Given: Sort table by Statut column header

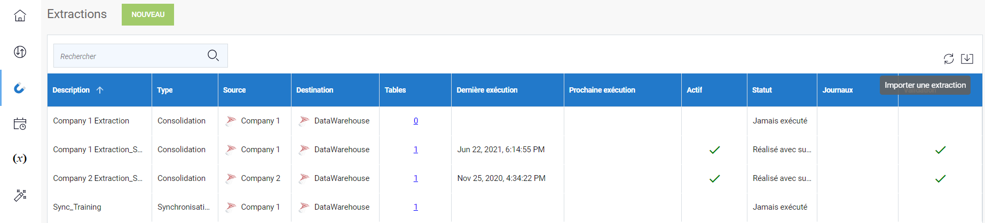Looking at the screenshot, I should point(762,90).
